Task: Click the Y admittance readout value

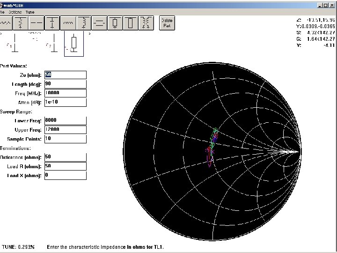Action: click(317, 26)
